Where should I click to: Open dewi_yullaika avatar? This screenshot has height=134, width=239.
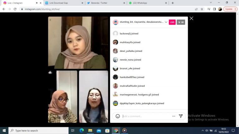[115, 51]
